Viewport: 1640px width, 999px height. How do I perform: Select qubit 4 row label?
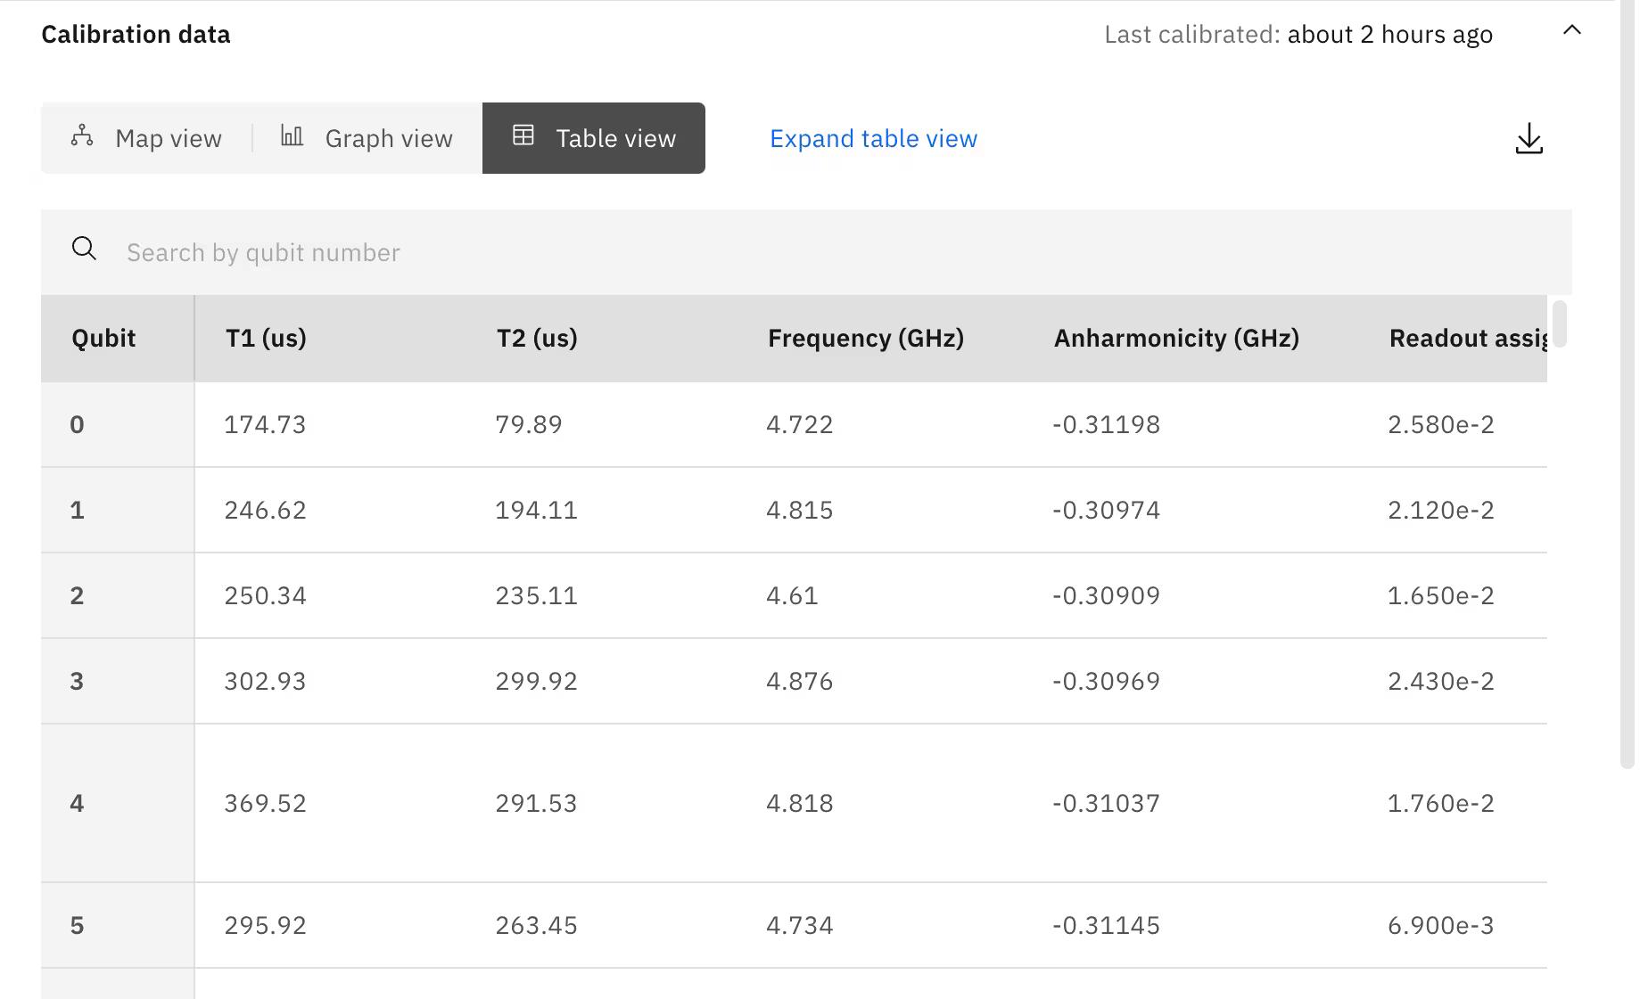click(x=77, y=804)
